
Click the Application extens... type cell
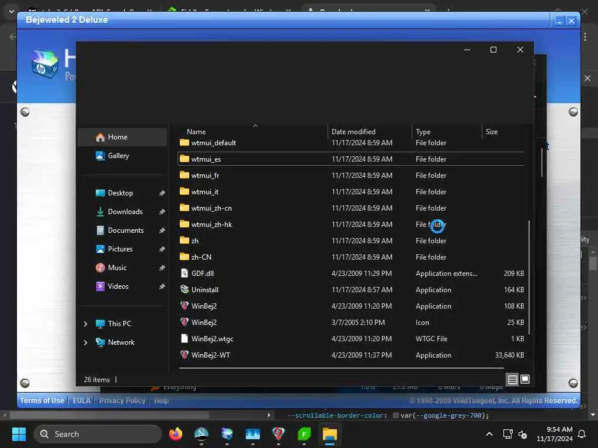447,274
